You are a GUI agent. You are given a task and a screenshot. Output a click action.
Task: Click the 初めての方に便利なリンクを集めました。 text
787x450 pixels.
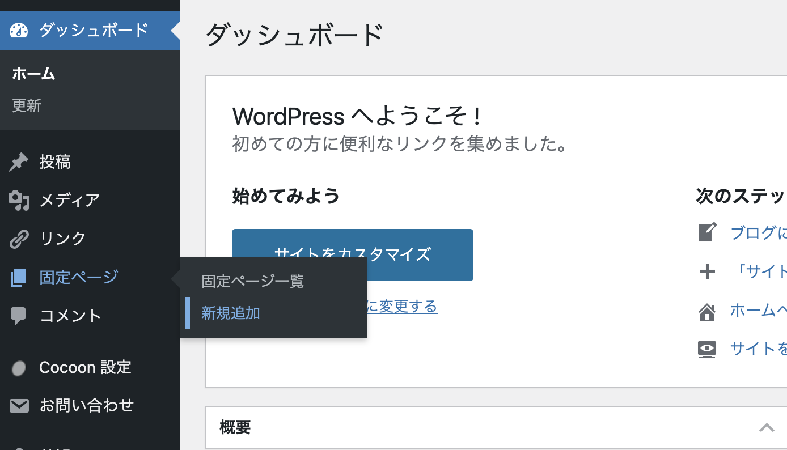tap(400, 144)
